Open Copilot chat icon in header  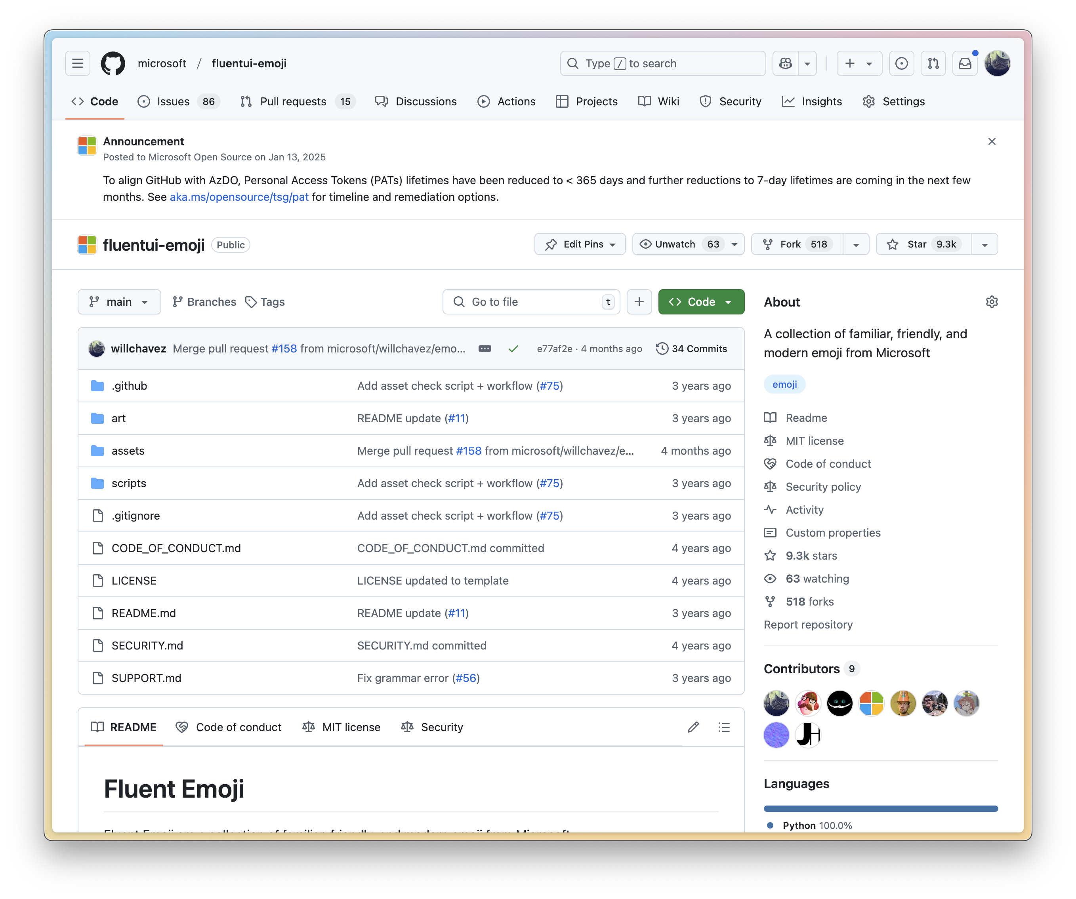click(x=786, y=63)
